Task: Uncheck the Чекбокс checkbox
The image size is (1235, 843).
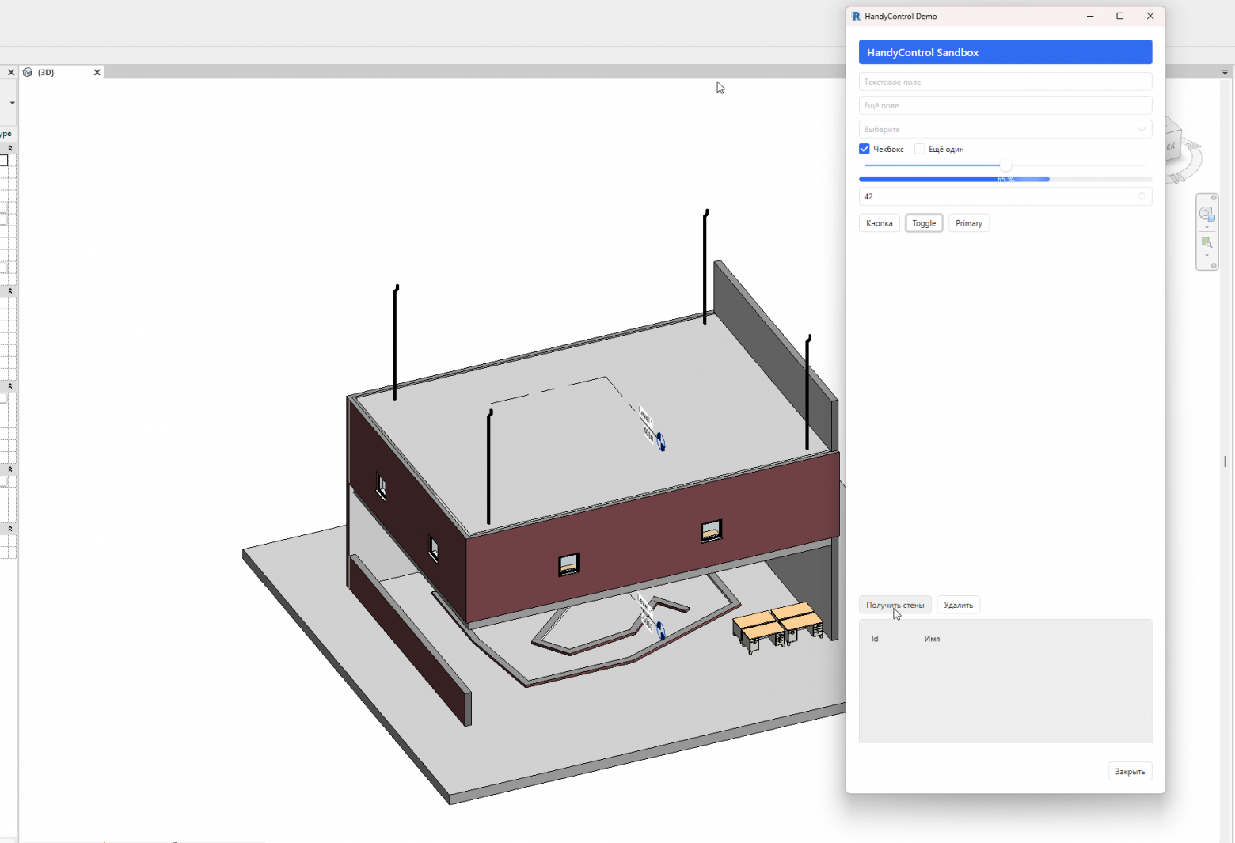Action: [864, 149]
